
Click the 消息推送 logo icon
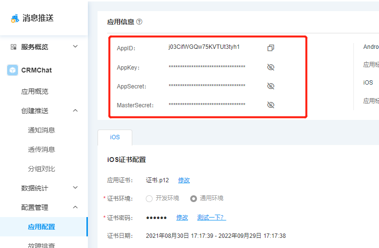tap(15, 18)
